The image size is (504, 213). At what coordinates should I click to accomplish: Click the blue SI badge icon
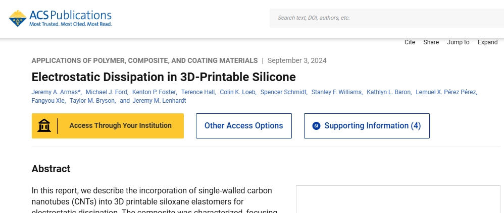[316, 126]
